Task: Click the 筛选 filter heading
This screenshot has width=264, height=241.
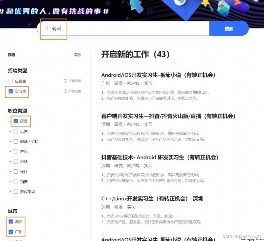Action: (x=12, y=55)
